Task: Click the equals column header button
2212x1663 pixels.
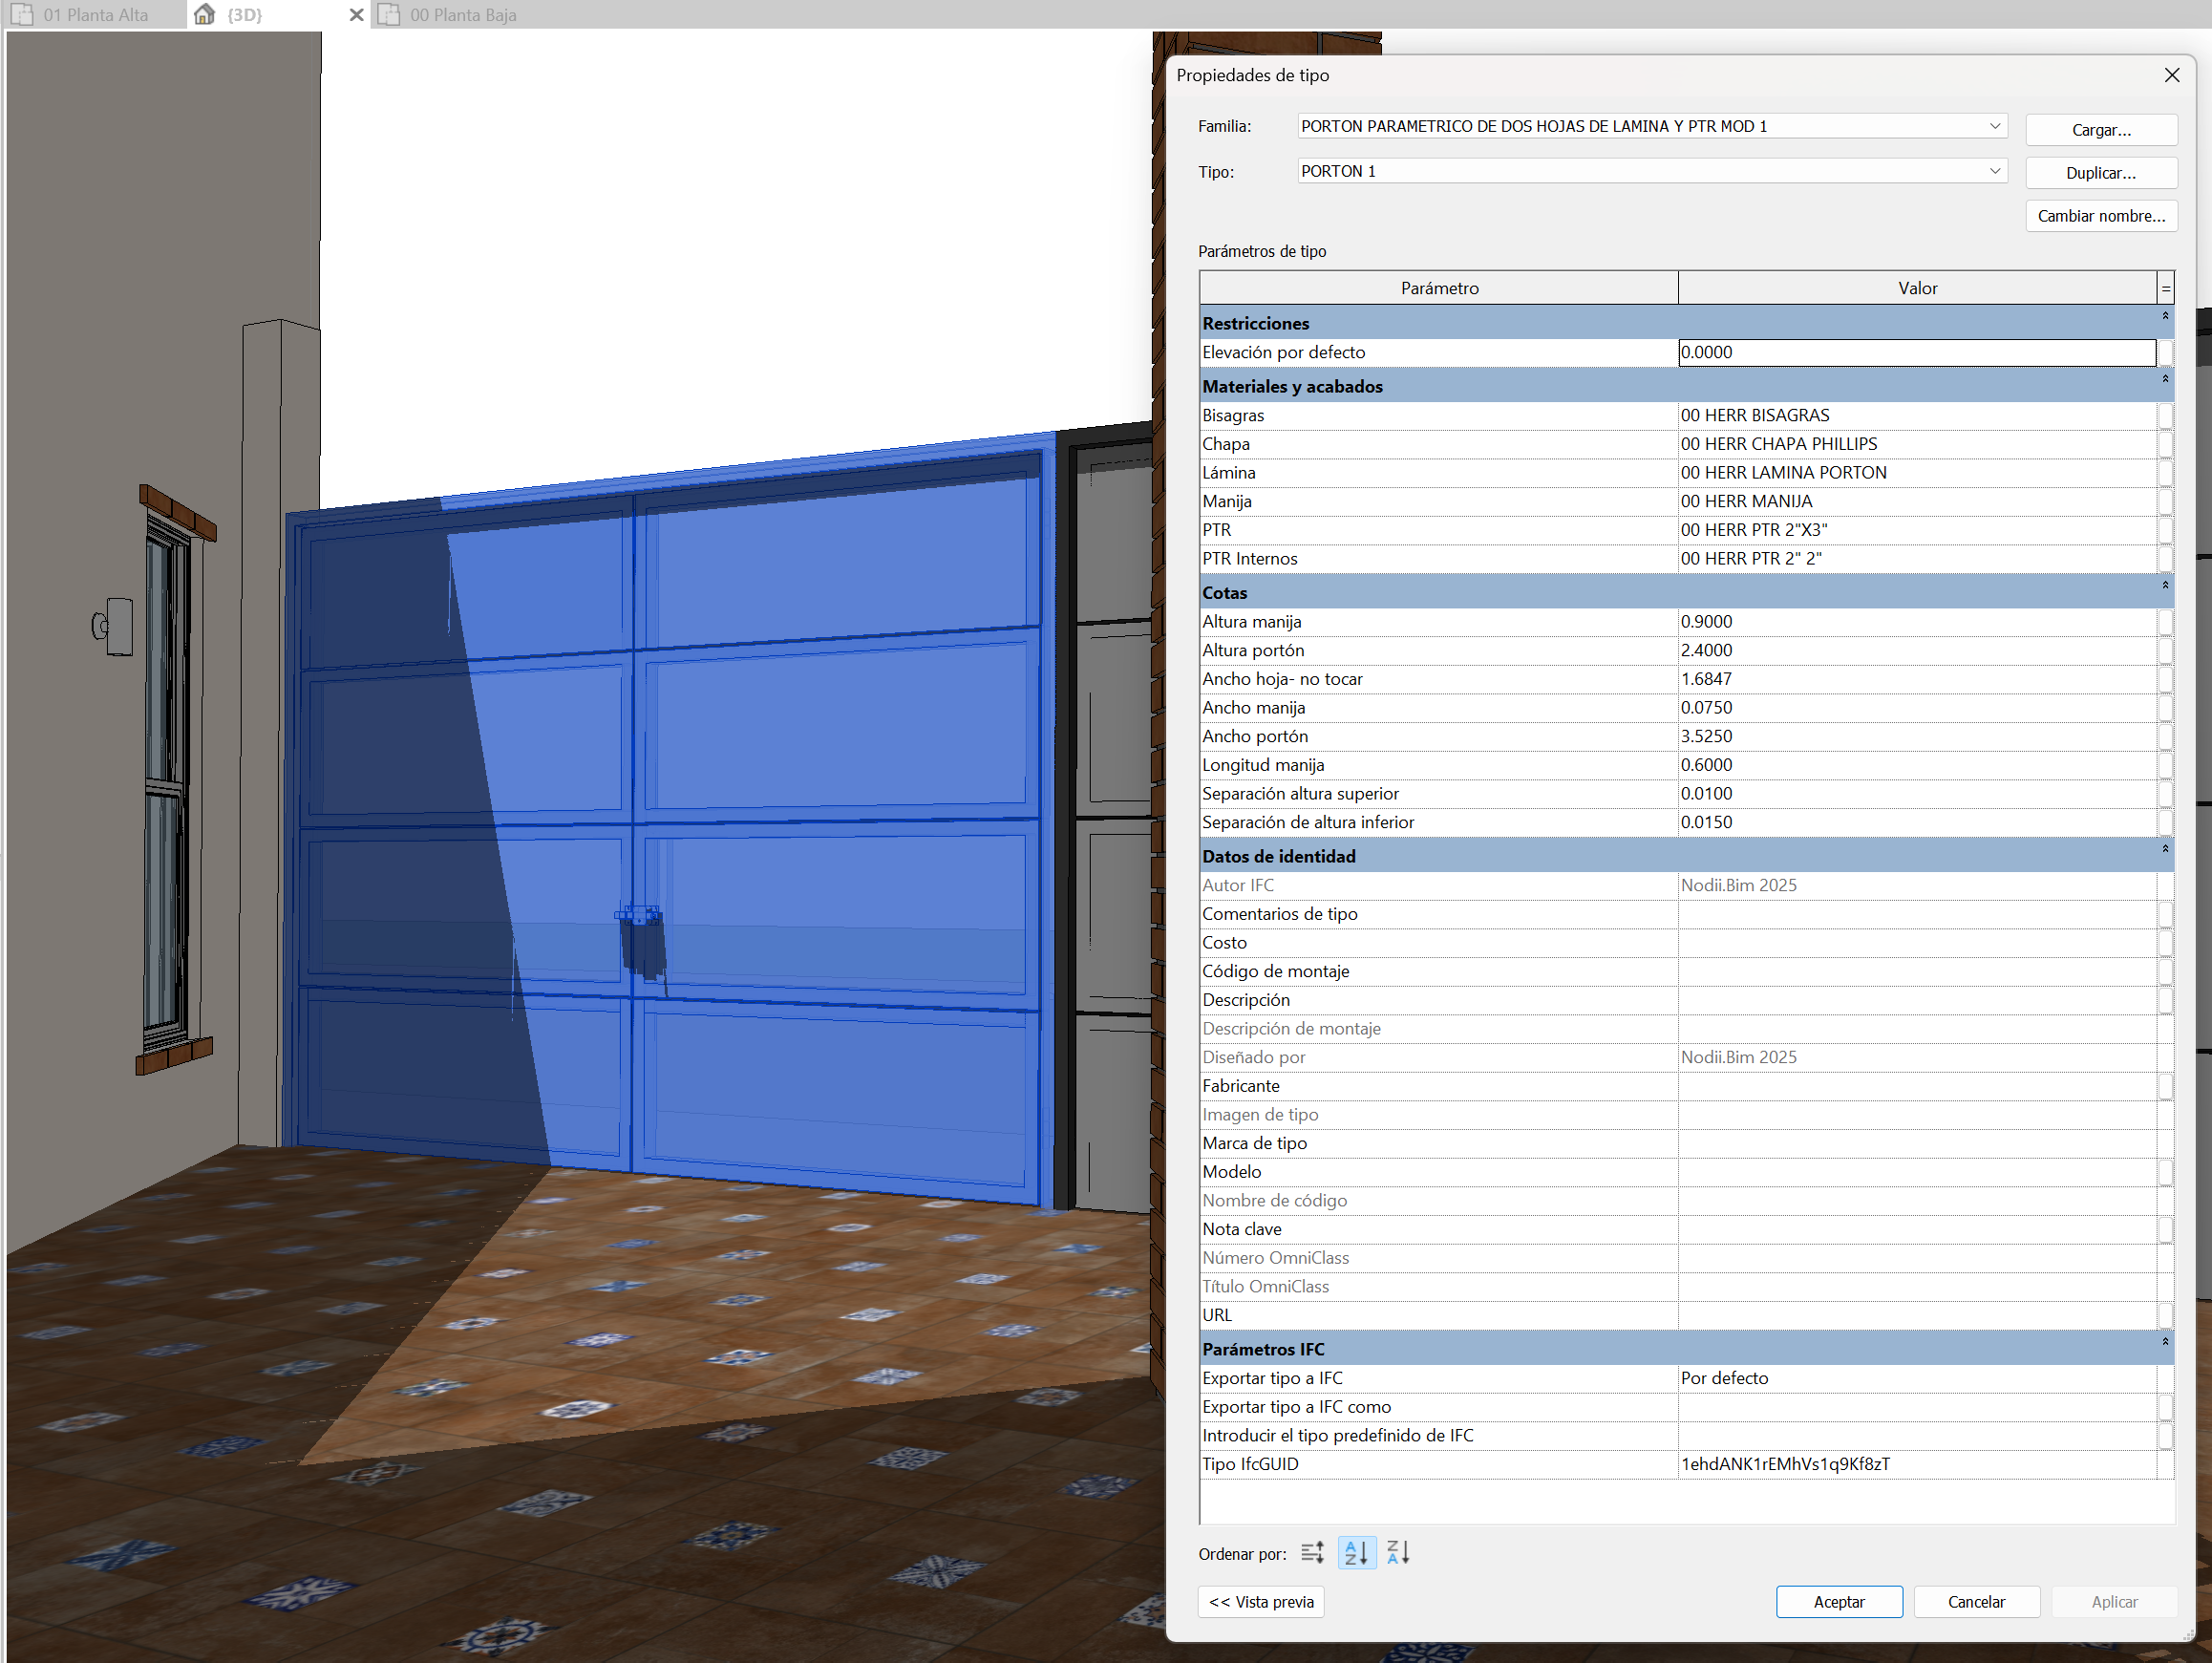Action: pos(2165,288)
